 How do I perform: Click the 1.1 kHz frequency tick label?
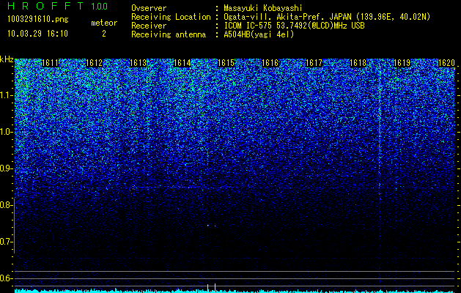[x=6, y=95]
